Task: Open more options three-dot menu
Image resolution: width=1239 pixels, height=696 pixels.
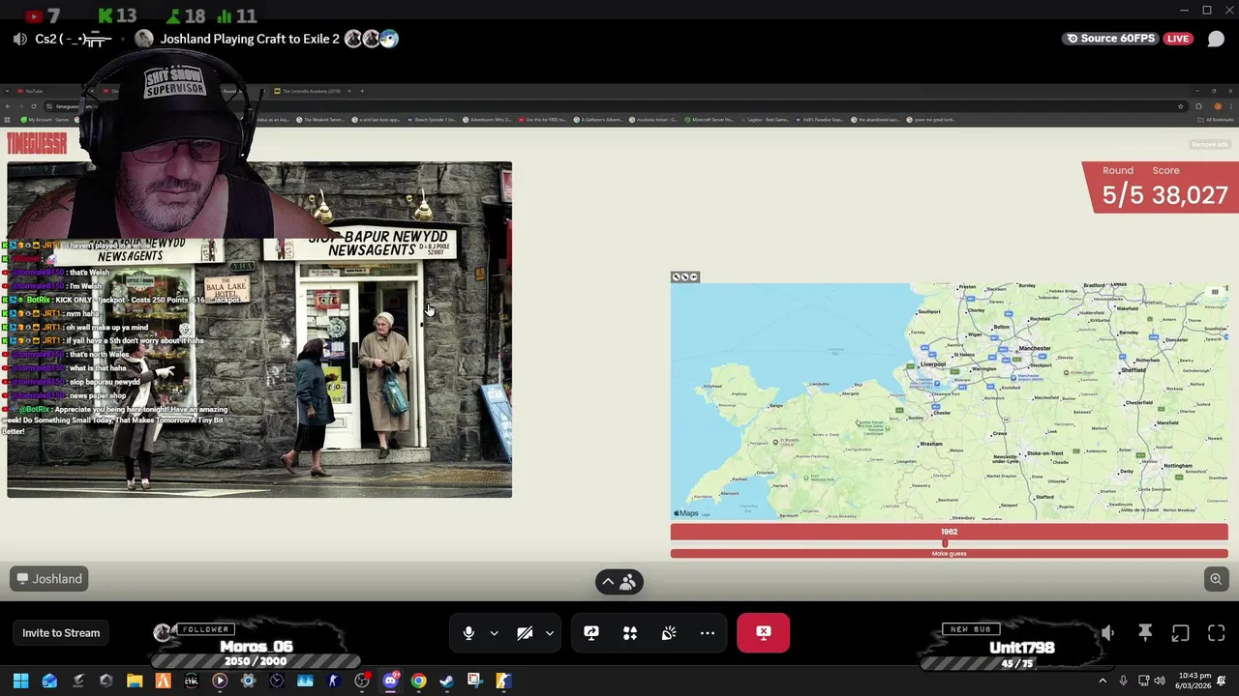Action: pos(708,633)
